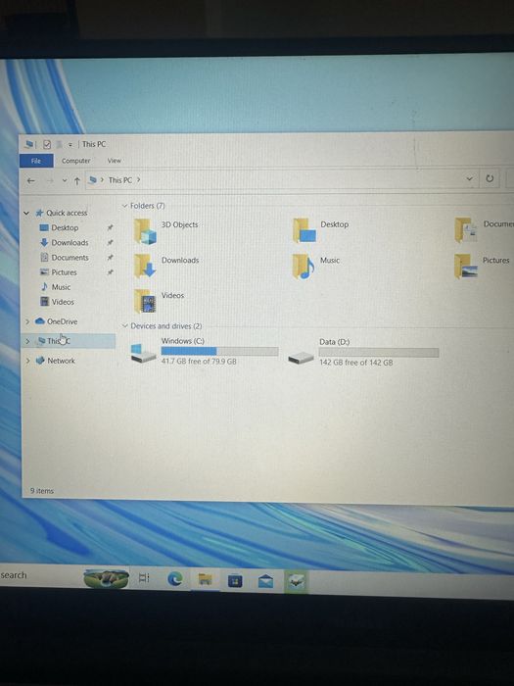Open Customize Quick Access Toolbar dropdown
514x686 pixels.
point(70,144)
